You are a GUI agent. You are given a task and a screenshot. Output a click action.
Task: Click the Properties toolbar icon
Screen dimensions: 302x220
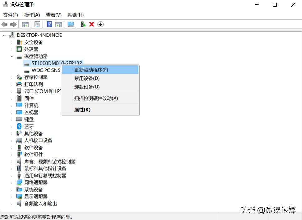click(x=37, y=24)
